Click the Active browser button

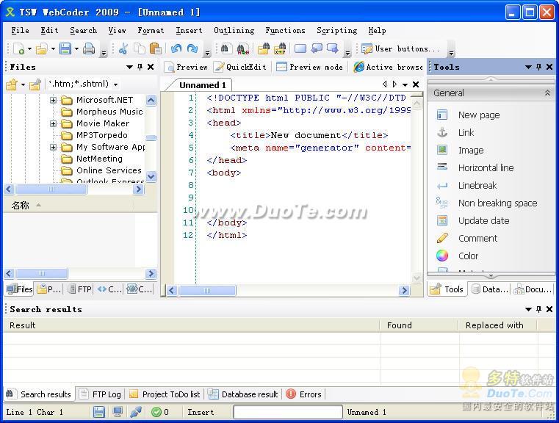(388, 67)
